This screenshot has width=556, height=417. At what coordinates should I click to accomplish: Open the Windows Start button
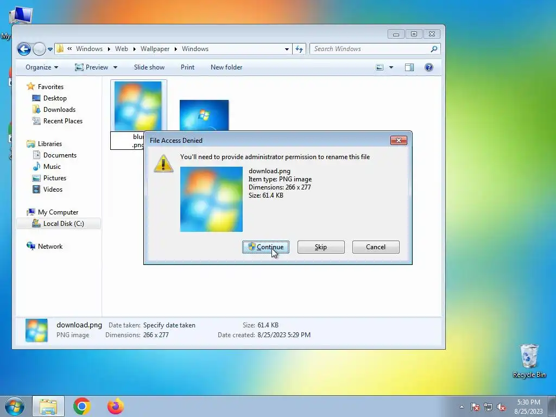click(x=15, y=406)
